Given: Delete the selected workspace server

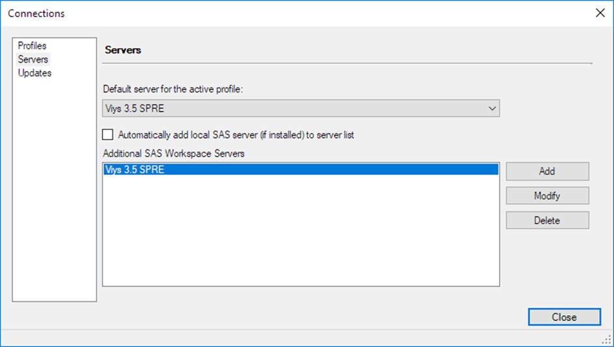Looking at the screenshot, I should pyautogui.click(x=547, y=220).
